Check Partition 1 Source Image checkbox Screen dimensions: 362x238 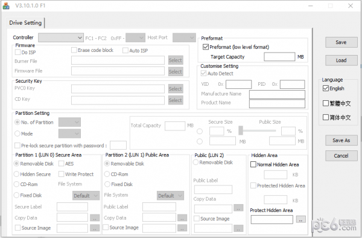tap(17, 228)
